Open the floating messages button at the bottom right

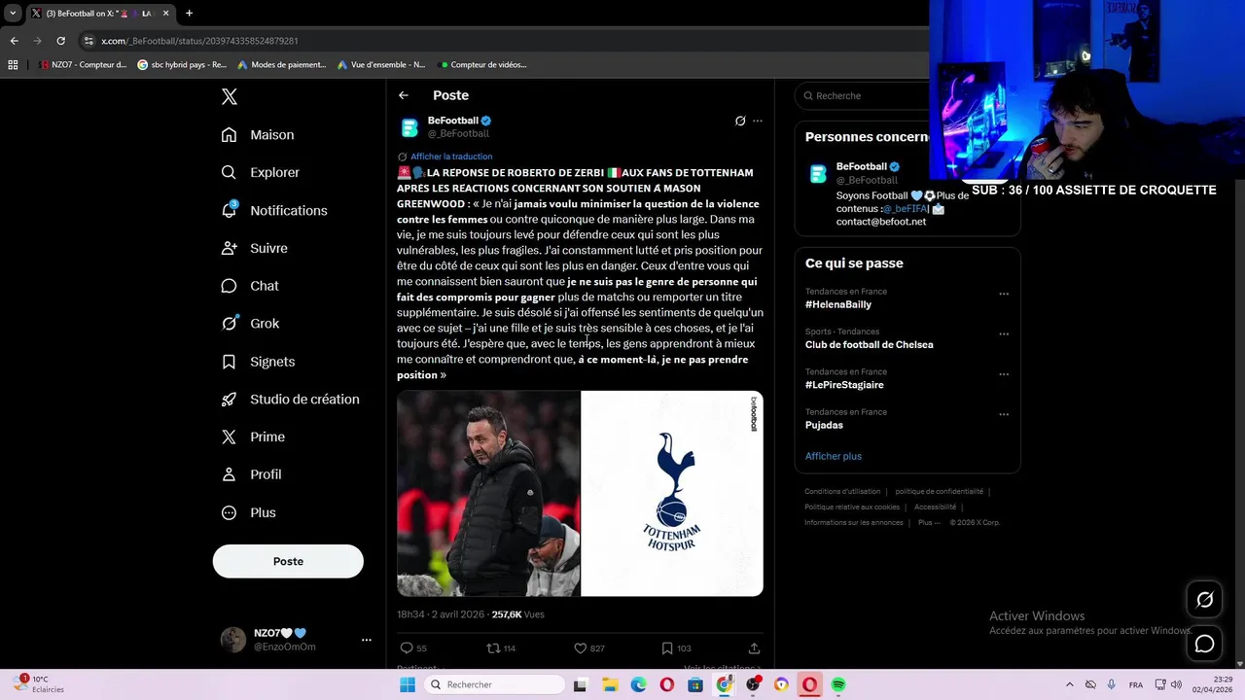click(x=1204, y=644)
